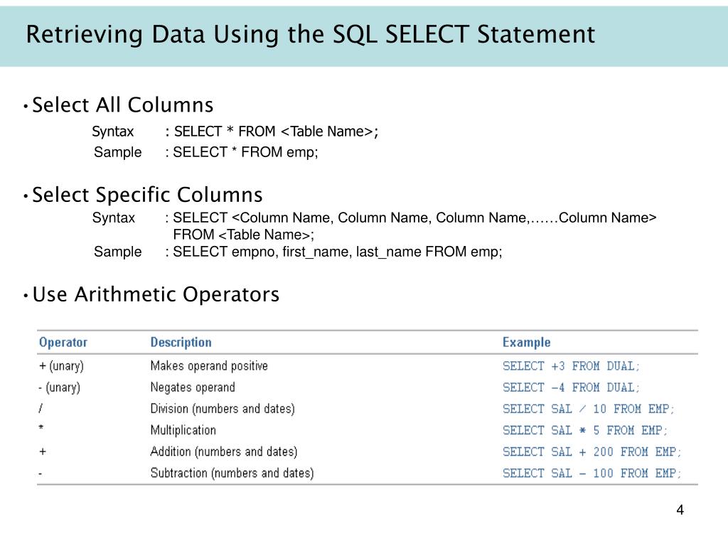Viewport: 728px width, 546px height.
Task: Click the 'Operator' column header
Action: (63, 342)
